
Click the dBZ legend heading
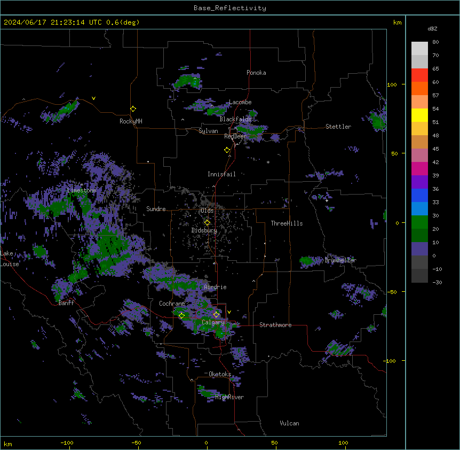coord(432,28)
